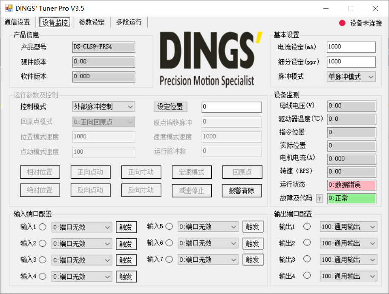This screenshot has width=389, height=294.
Task: Click the 报警清除 button
Action: pyautogui.click(x=242, y=191)
